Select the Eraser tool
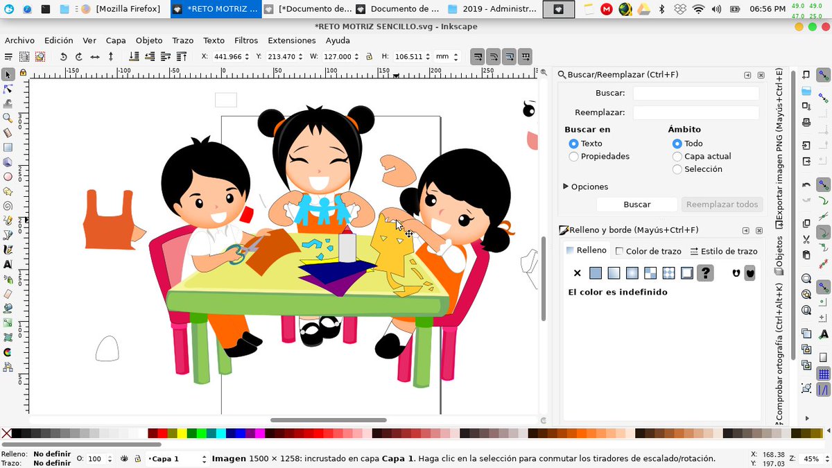Screen dimensions: 832x468 (x=8, y=293)
